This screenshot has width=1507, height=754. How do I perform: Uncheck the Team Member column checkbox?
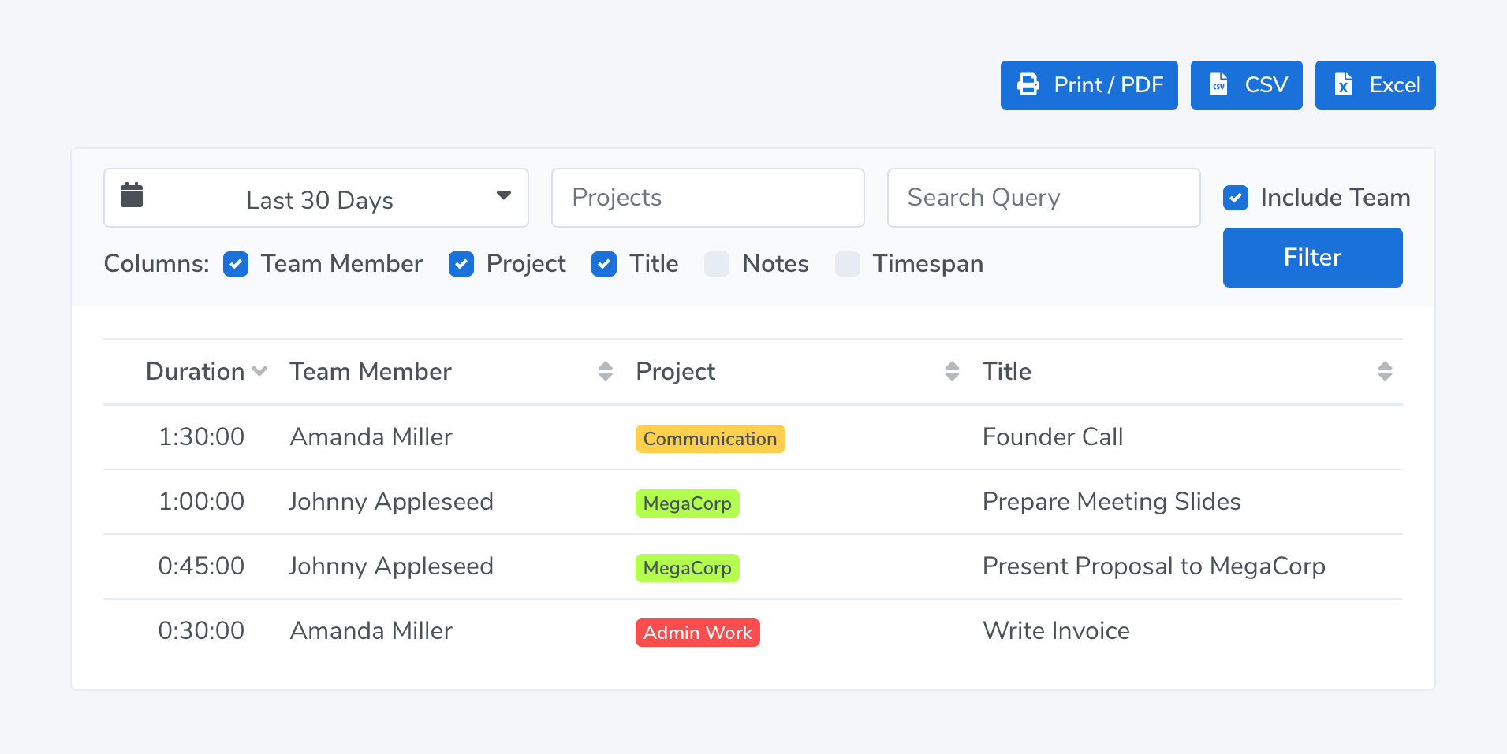236,264
